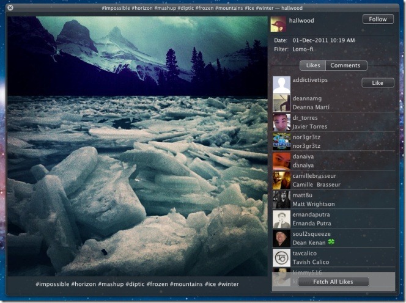Select the Likes tab
Image resolution: width=406 pixels, height=303 pixels.
click(x=312, y=65)
